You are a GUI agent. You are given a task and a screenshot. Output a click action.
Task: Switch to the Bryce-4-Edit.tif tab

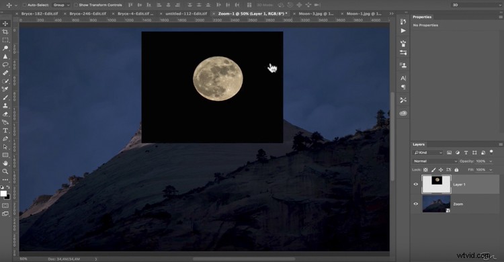tap(135, 13)
